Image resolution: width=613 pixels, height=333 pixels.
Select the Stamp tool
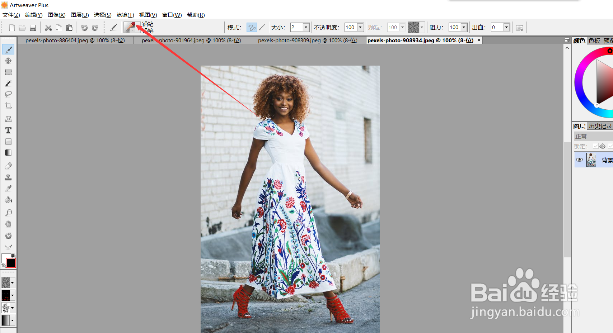(x=8, y=177)
